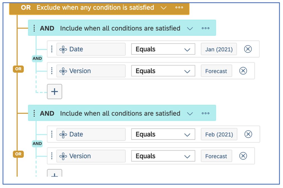
Task: Click the Forecast value in first AND group
Action: tap(216, 71)
